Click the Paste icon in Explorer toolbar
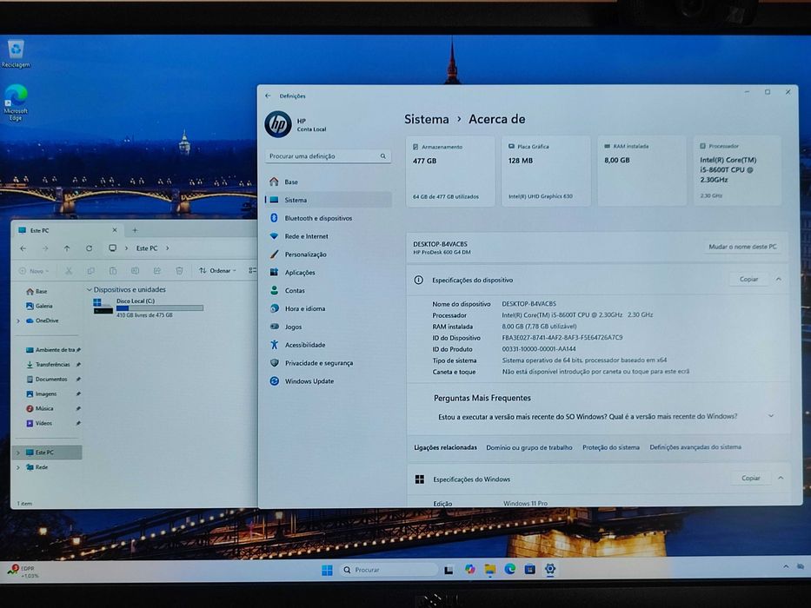The image size is (811, 608). click(113, 270)
